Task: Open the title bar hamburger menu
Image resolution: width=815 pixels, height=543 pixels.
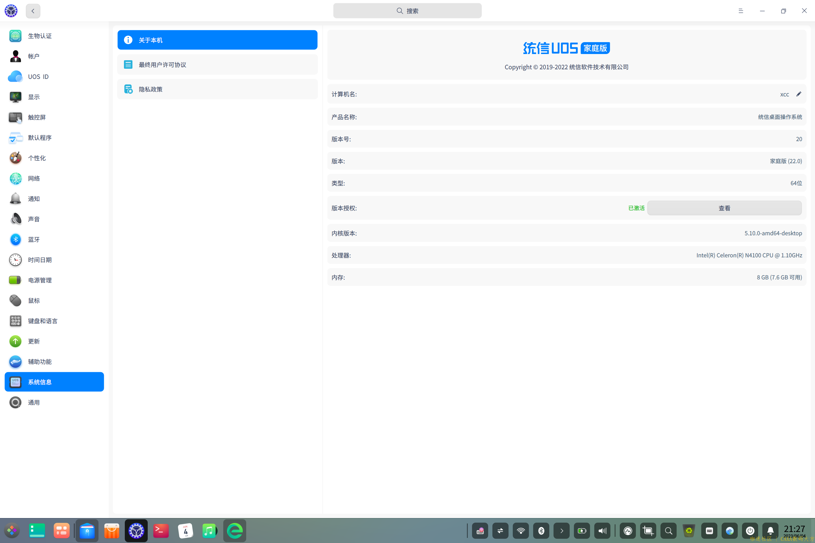Action: click(741, 11)
